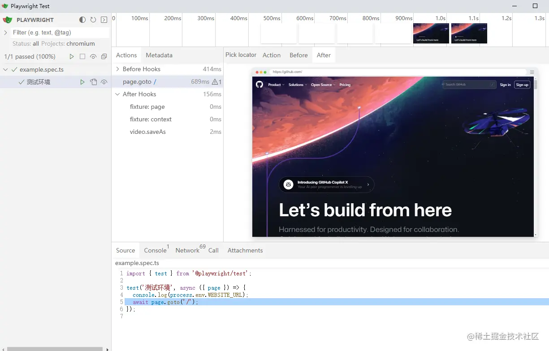Open the Attachments tab

245,250
